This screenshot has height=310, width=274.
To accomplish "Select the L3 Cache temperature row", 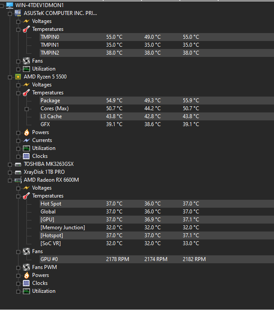I will coord(157,116).
